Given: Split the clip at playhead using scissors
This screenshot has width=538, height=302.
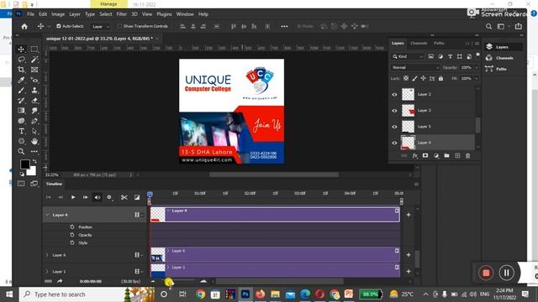Looking at the screenshot, I should [x=124, y=197].
